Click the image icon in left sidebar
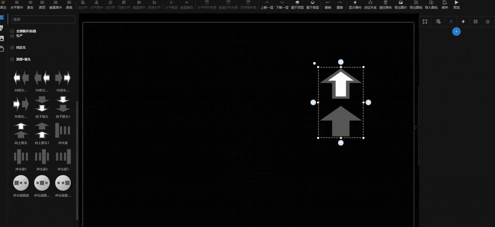 [2, 38]
